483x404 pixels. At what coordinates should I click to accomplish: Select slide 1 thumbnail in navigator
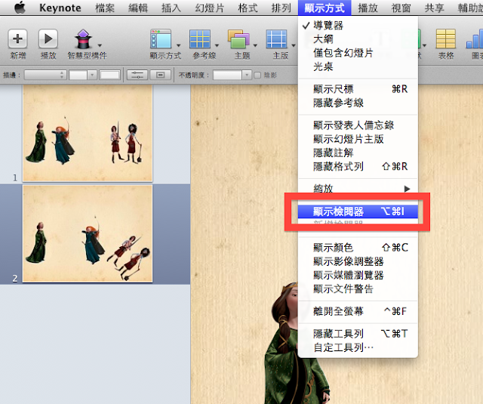[88, 133]
